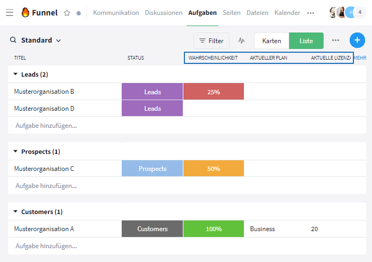
Task: Open the more tabs ellipsis in the navigation
Action: click(x=310, y=13)
